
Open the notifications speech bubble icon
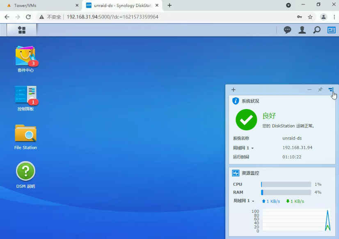287,30
